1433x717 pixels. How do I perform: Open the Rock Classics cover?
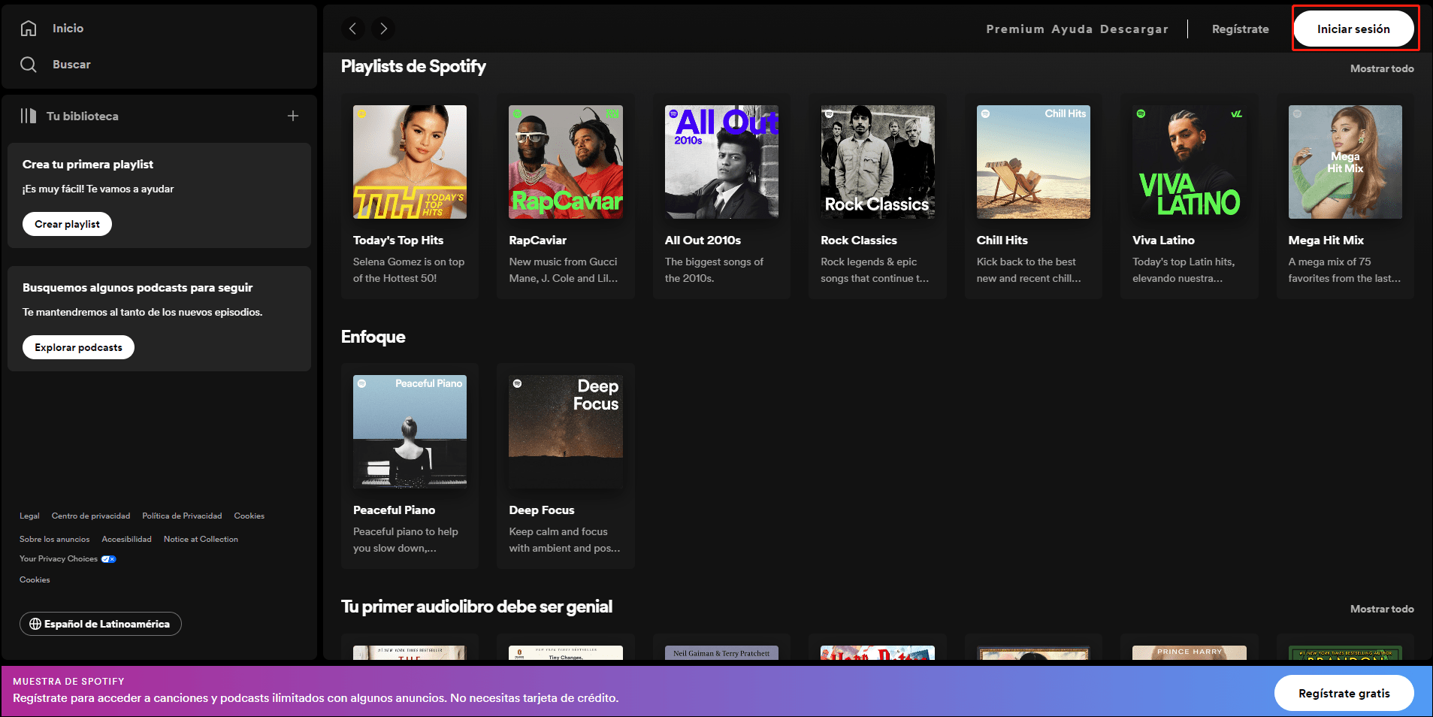coord(878,162)
